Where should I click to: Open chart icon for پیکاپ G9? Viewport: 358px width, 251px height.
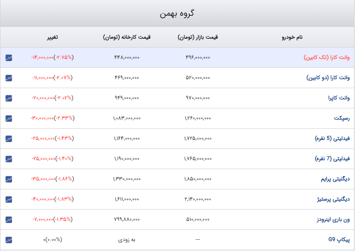[9, 240]
